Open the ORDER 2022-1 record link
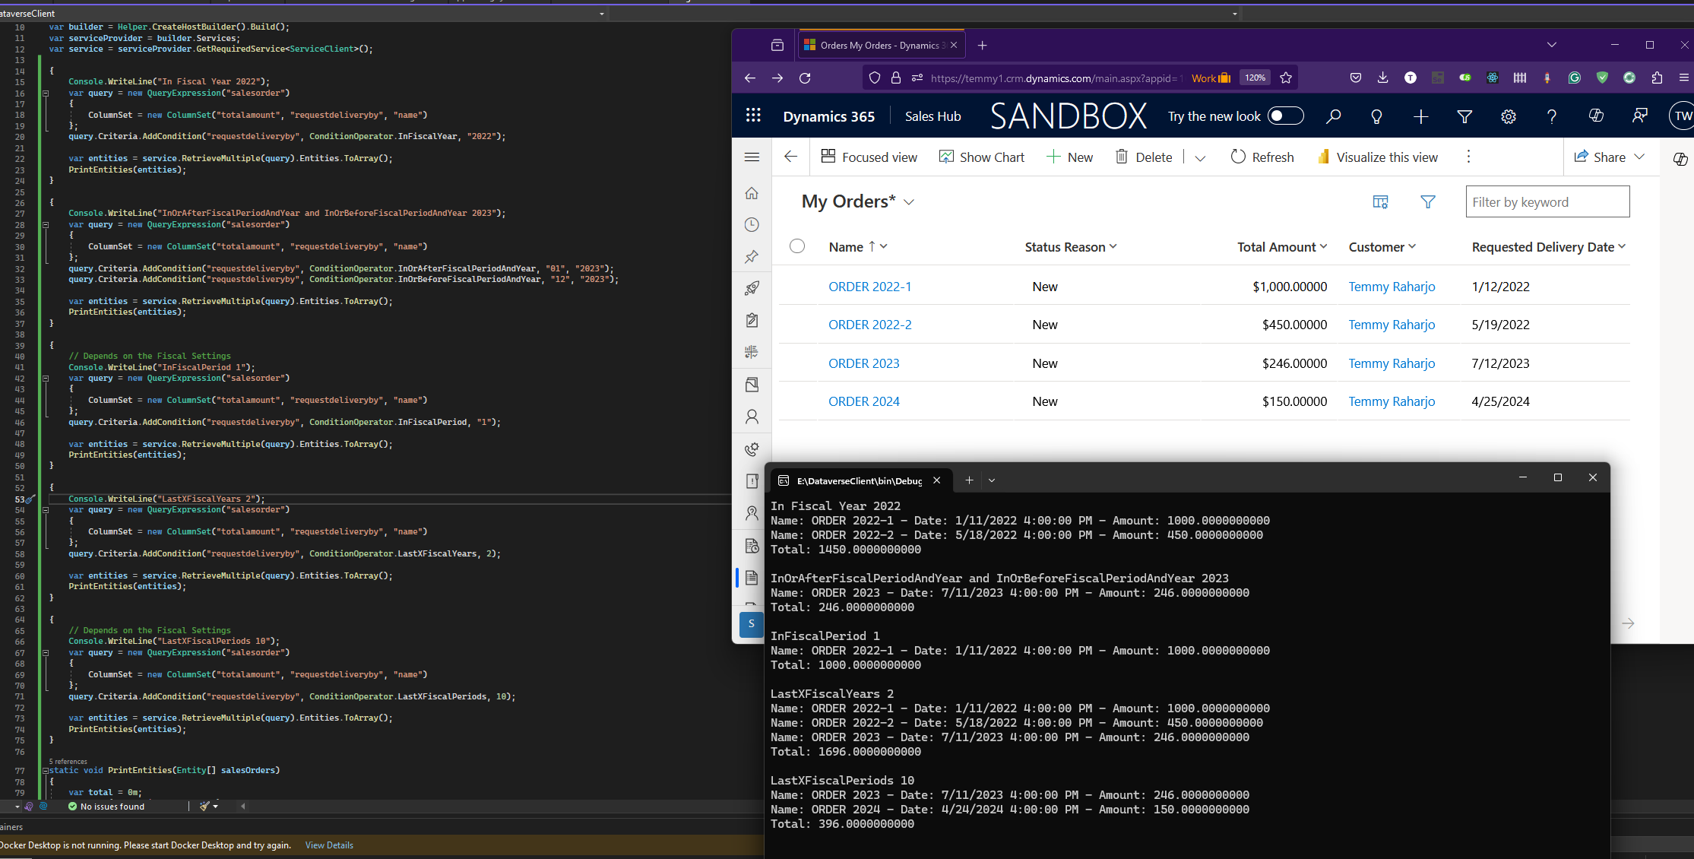 pos(869,287)
